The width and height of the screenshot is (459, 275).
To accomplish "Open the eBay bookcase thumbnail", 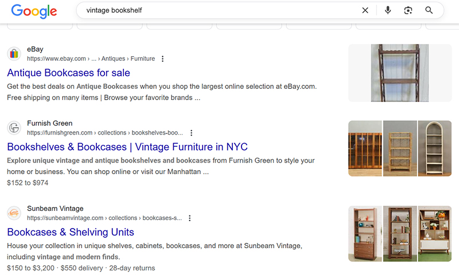I will coord(400,73).
